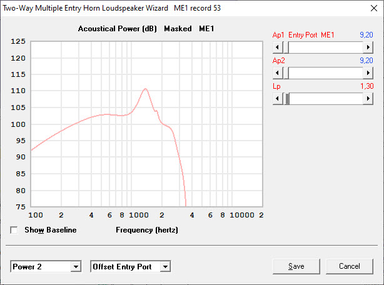Viewport: 384px width, 285px height.
Task: Click the Ap2 slider thumb
Action: [286, 73]
